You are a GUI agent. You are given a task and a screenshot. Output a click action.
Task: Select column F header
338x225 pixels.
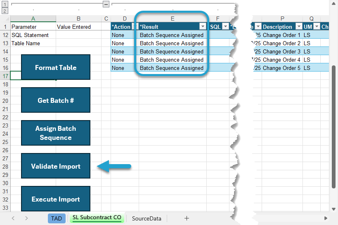(x=218, y=19)
